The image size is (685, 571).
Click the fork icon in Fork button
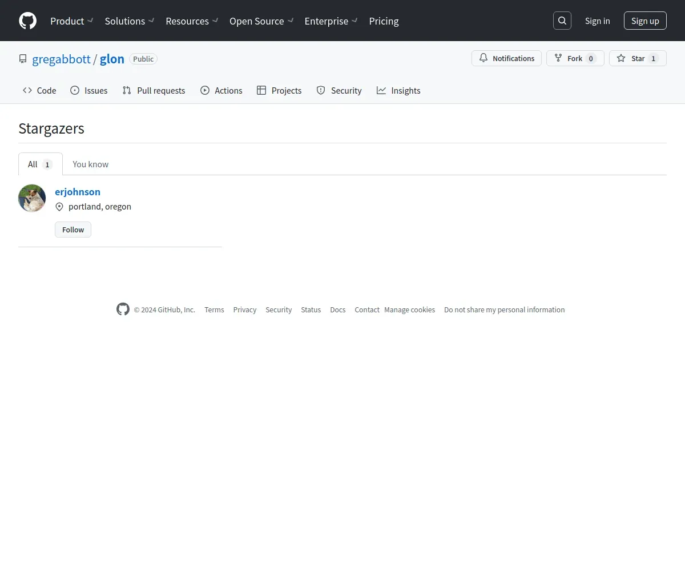click(558, 58)
